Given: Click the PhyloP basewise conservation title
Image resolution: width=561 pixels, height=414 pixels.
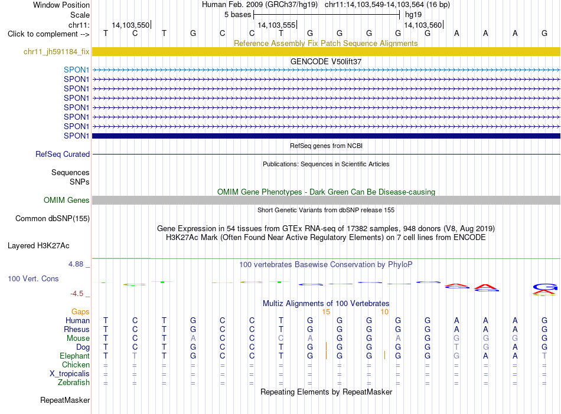Looking at the screenshot, I should [x=326, y=265].
